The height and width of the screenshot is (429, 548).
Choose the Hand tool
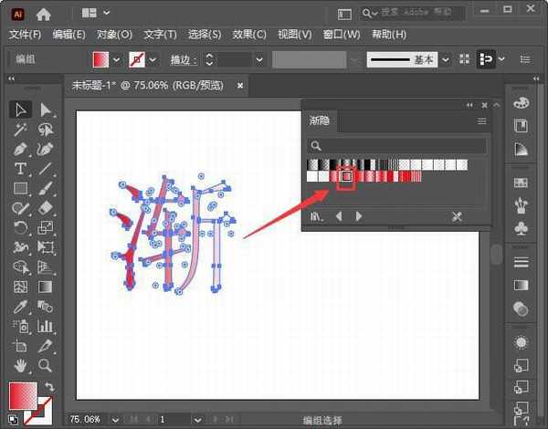20,365
